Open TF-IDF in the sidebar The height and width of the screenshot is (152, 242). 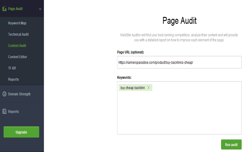[x=12, y=68]
